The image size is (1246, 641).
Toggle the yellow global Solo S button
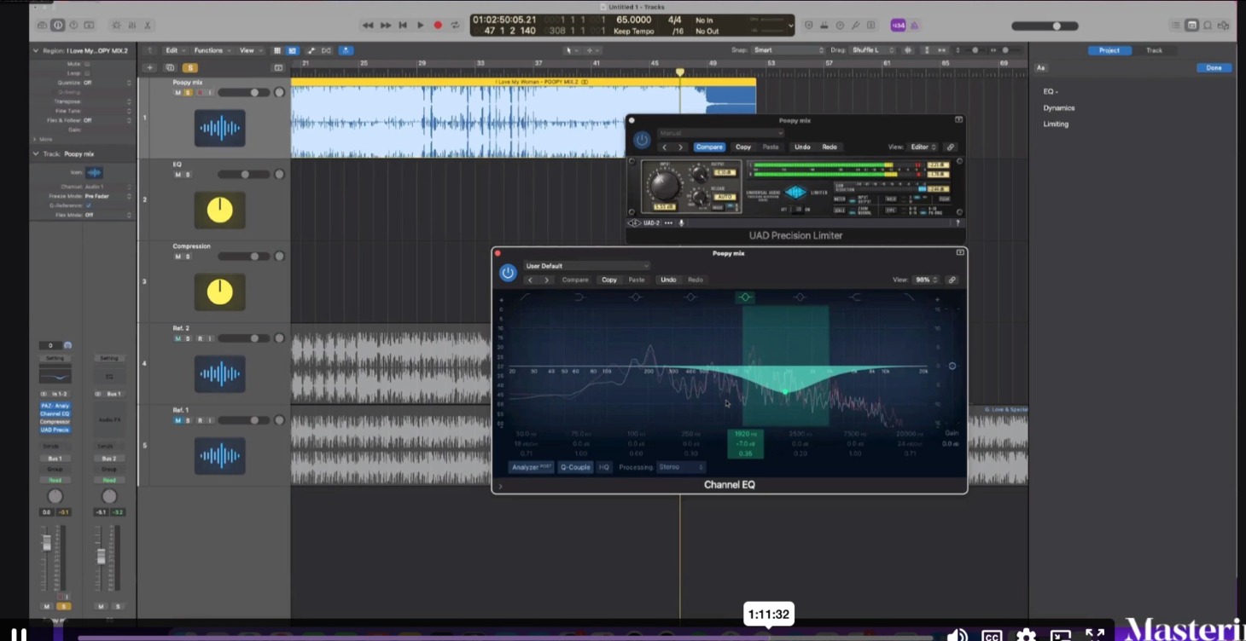[x=189, y=67]
